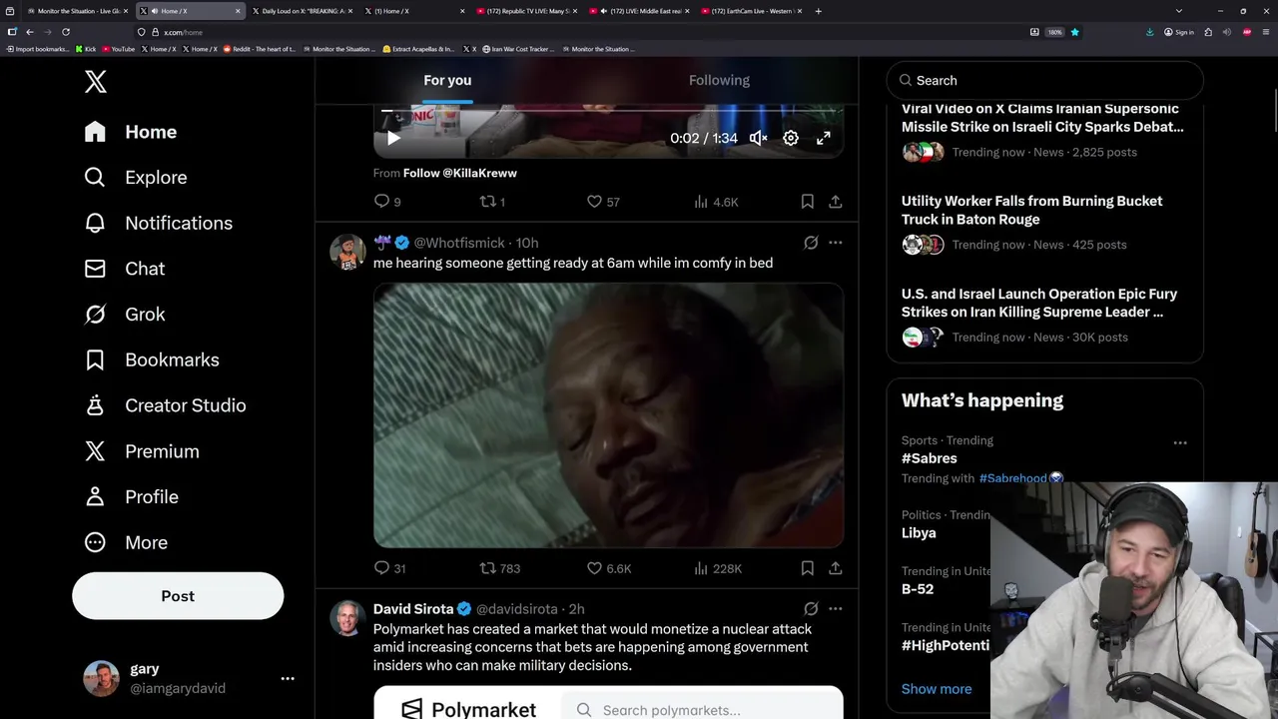Click the video progress bar
1278x719 pixels.
click(x=608, y=111)
